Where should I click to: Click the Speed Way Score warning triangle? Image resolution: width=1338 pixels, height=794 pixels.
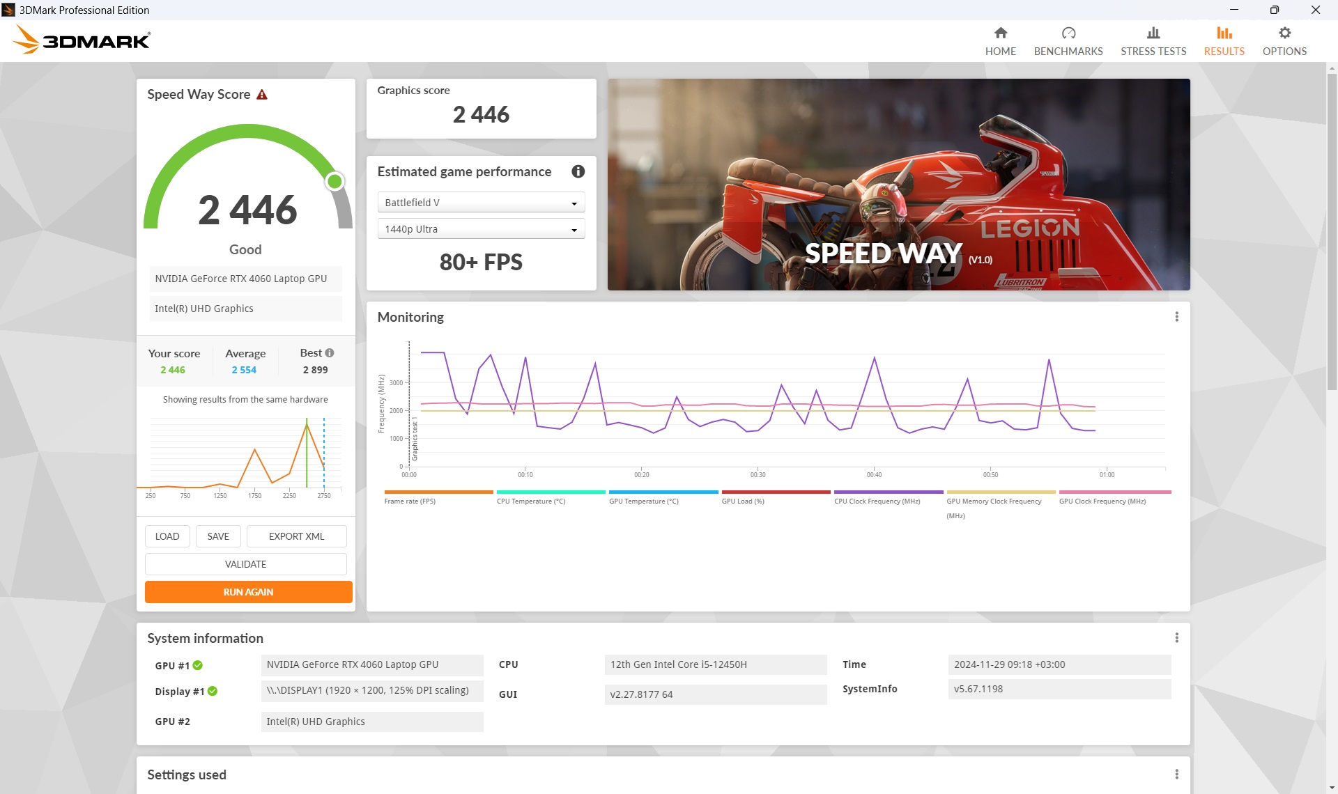coord(262,95)
